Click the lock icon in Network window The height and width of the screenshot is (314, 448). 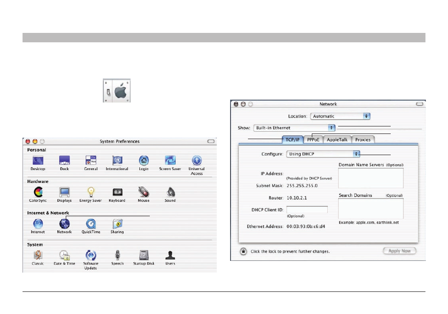pyautogui.click(x=243, y=251)
